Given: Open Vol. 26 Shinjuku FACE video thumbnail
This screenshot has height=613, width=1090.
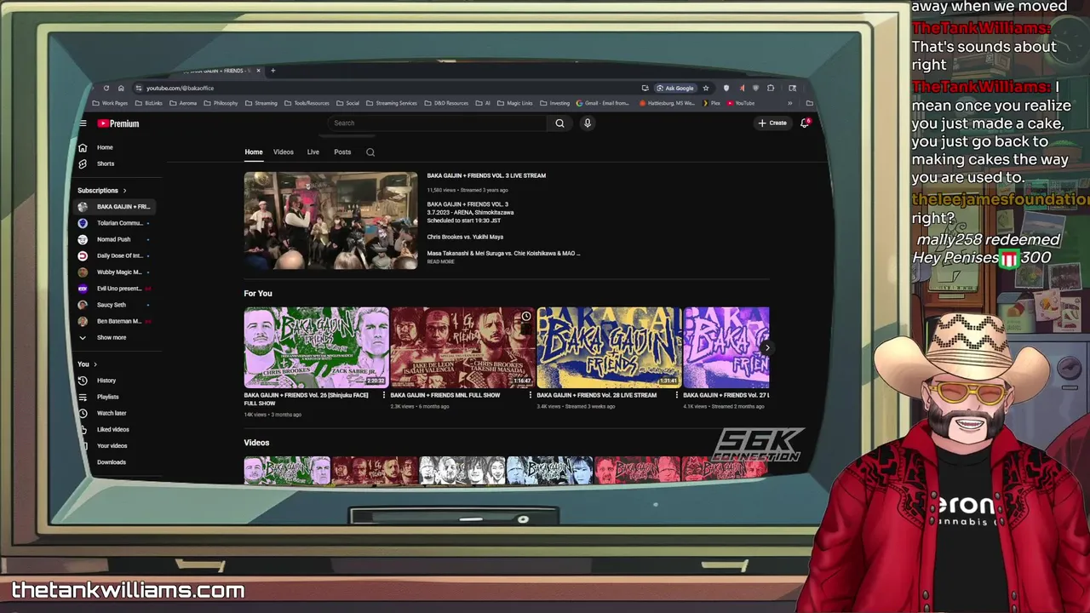Looking at the screenshot, I should point(317,347).
